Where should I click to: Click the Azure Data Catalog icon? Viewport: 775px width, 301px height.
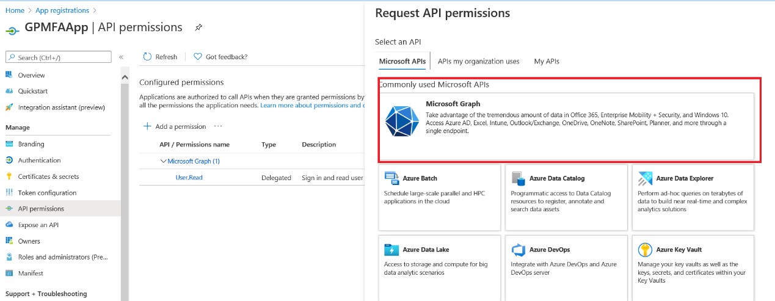(x=518, y=178)
